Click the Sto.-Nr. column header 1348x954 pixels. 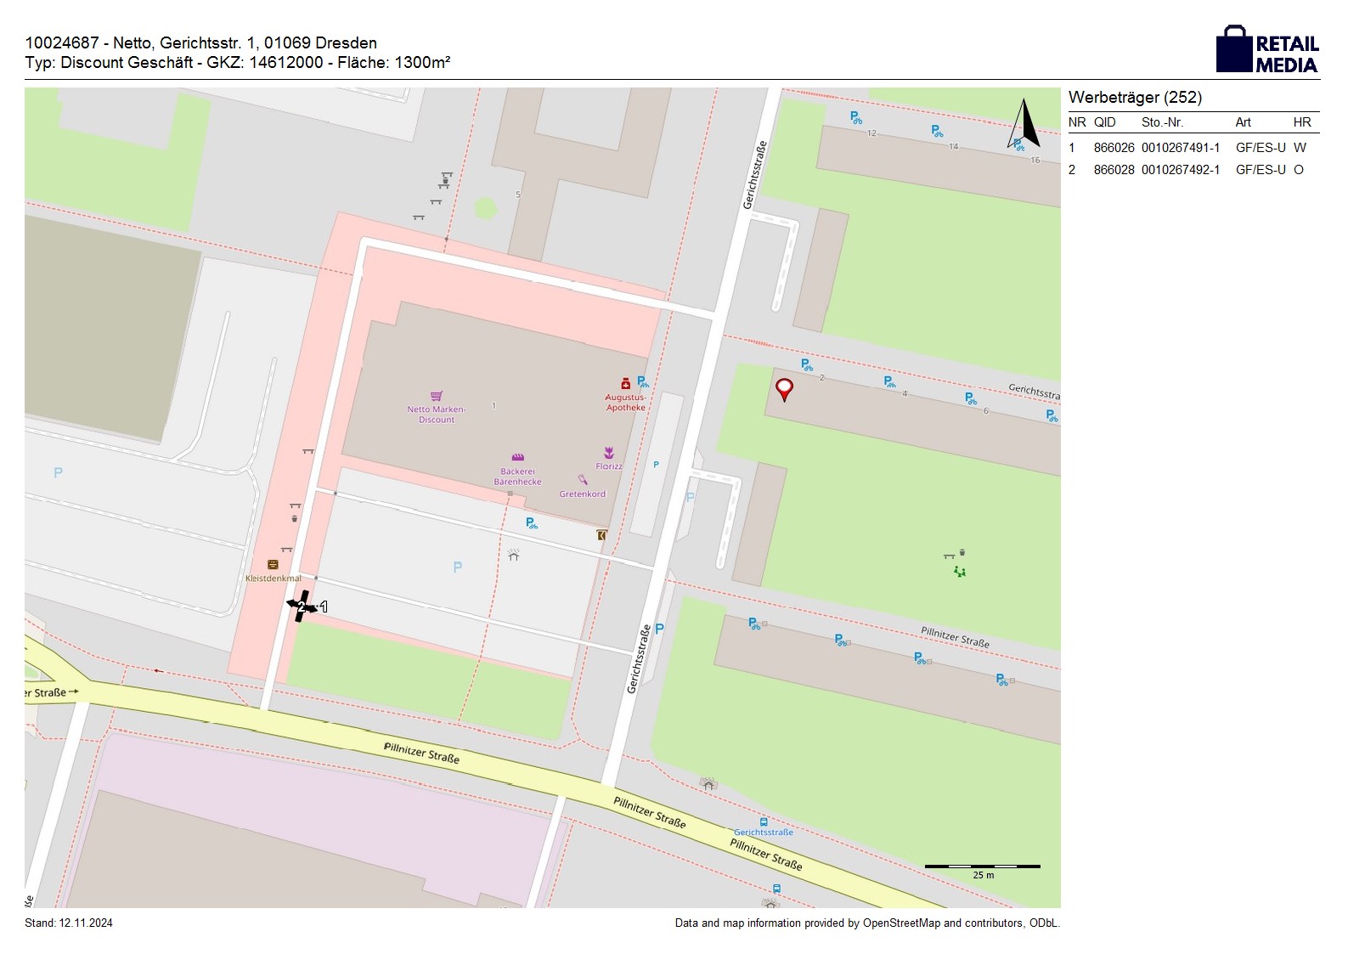tap(1162, 122)
